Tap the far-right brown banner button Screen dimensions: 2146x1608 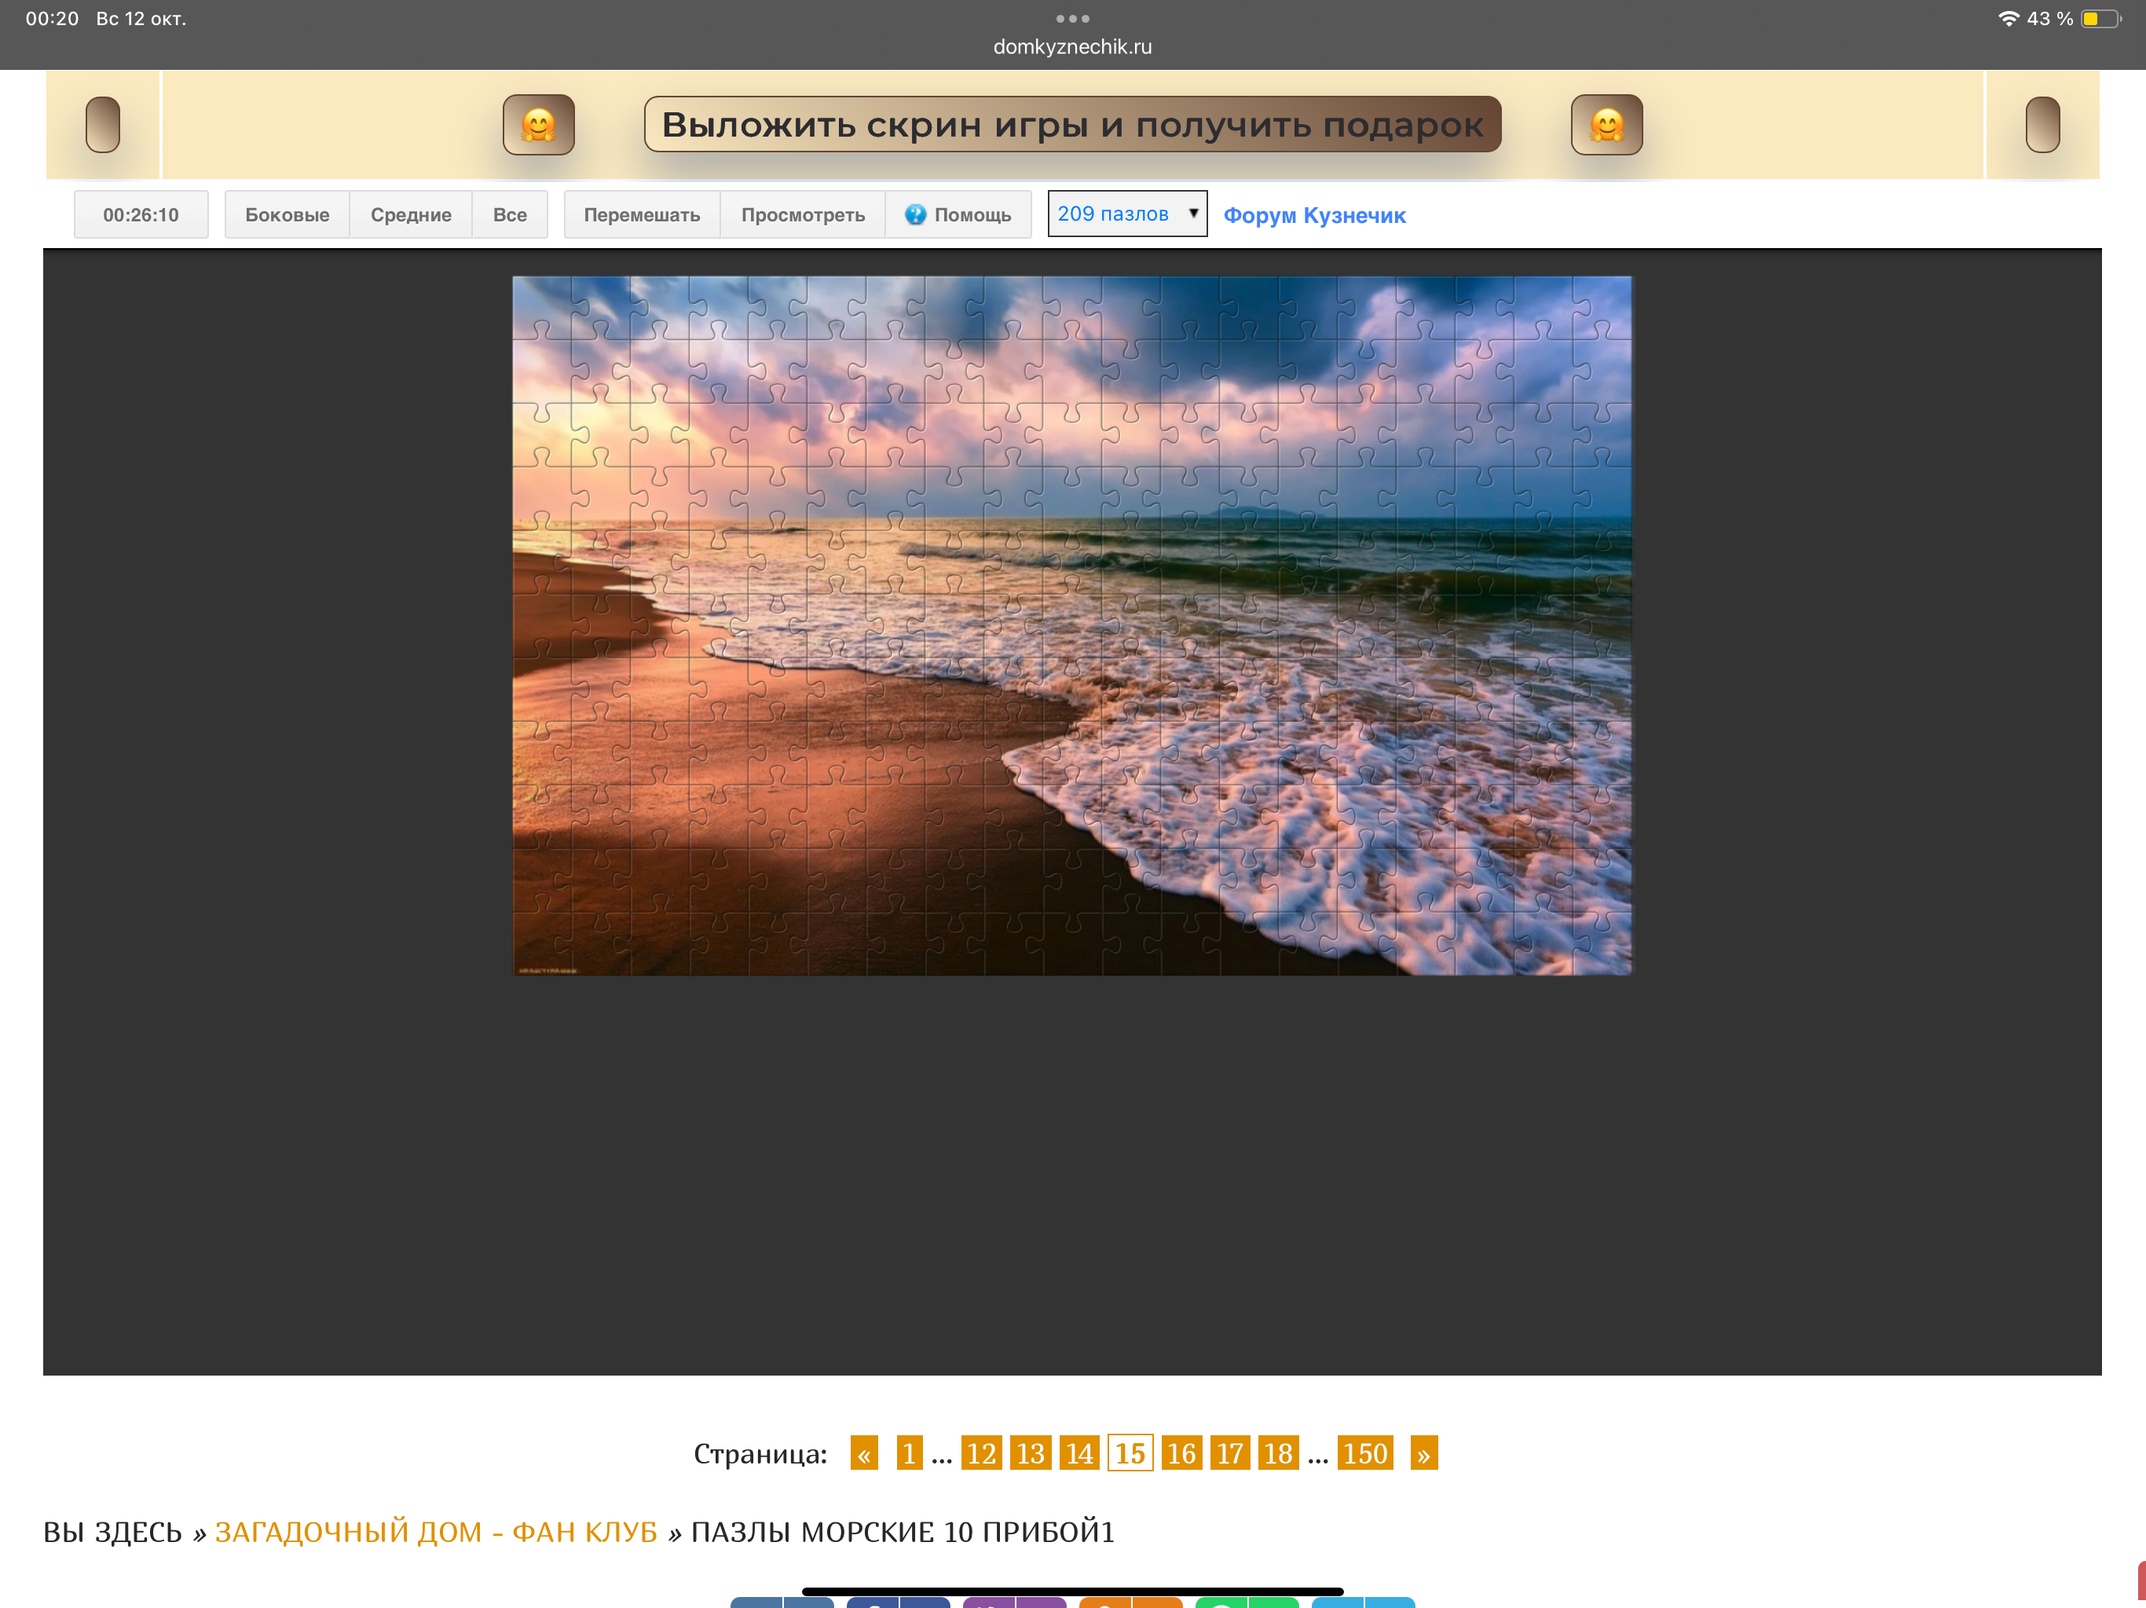[2042, 125]
